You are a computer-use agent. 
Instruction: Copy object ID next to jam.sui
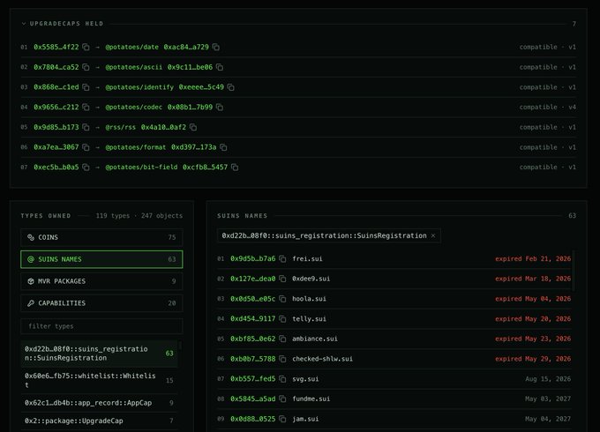[282, 419]
